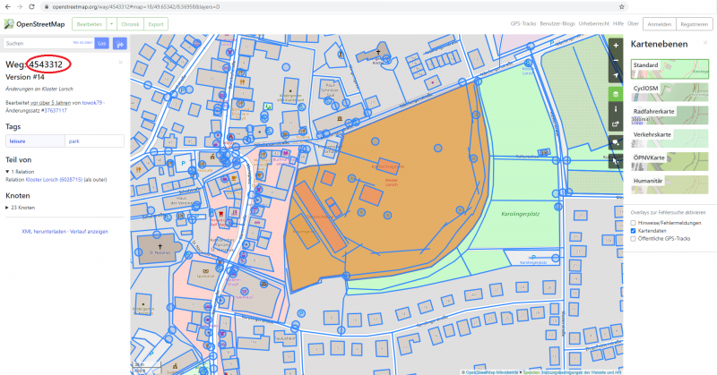This screenshot has width=717, height=375.
Task: Collapse the 1 Relation section
Action: pos(9,171)
